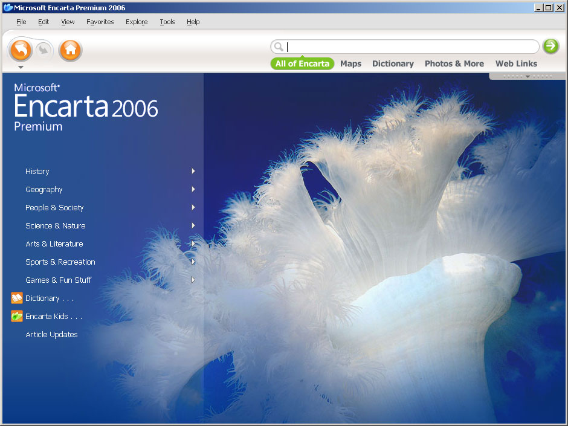Viewport: 568px width, 426px height.
Task: Click the grayed Forward arrow button
Action: point(44,50)
